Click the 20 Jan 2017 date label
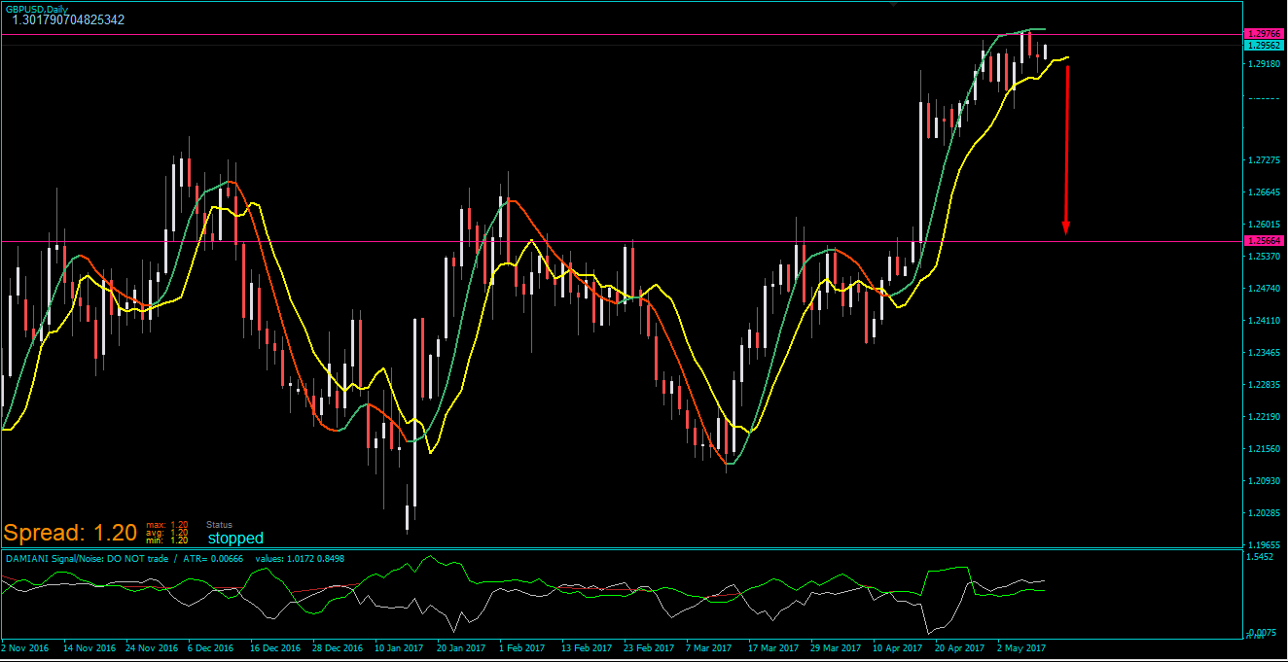 pyautogui.click(x=461, y=647)
